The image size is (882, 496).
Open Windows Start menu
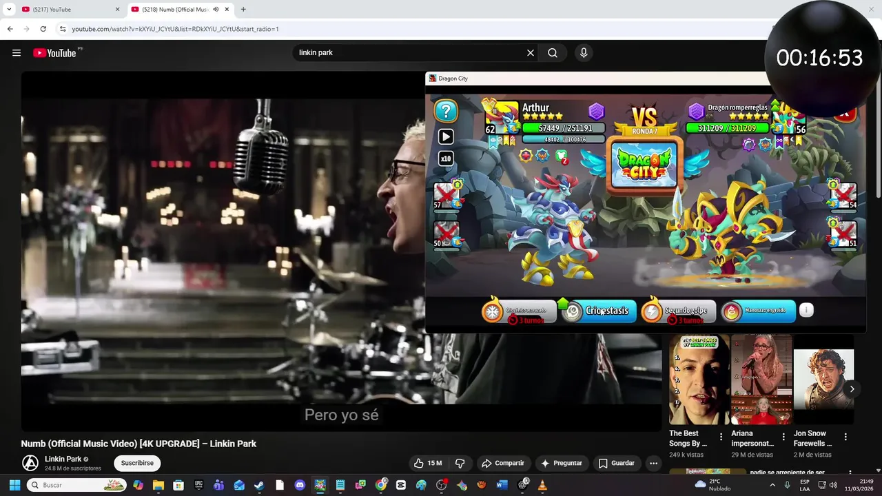[14, 485]
